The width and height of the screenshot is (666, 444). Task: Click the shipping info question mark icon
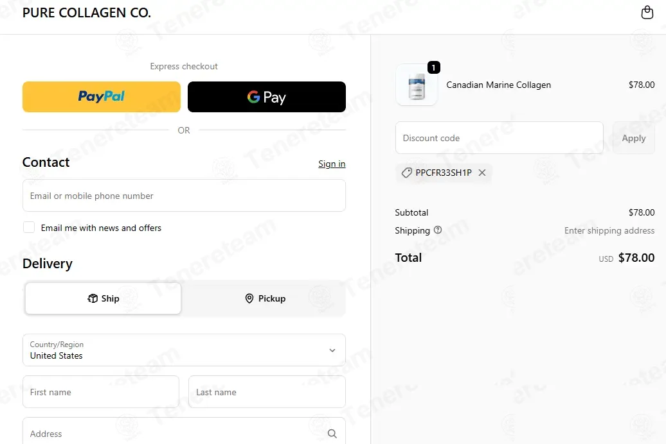438,230
